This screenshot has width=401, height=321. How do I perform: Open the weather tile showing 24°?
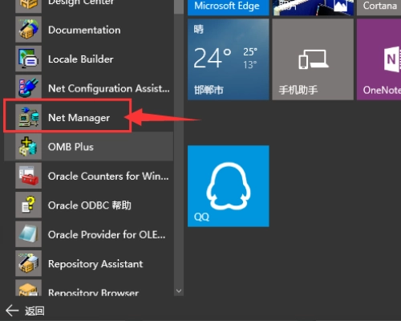coord(229,59)
